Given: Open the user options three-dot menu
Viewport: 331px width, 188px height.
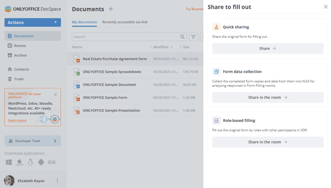Looking at the screenshot, I should coord(57,181).
